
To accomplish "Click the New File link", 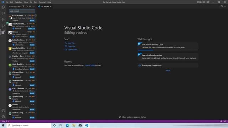I will tap(71, 43).
